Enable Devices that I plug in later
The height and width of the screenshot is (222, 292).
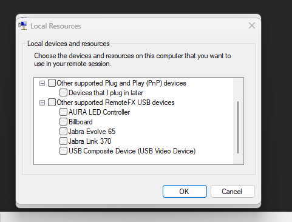point(63,93)
